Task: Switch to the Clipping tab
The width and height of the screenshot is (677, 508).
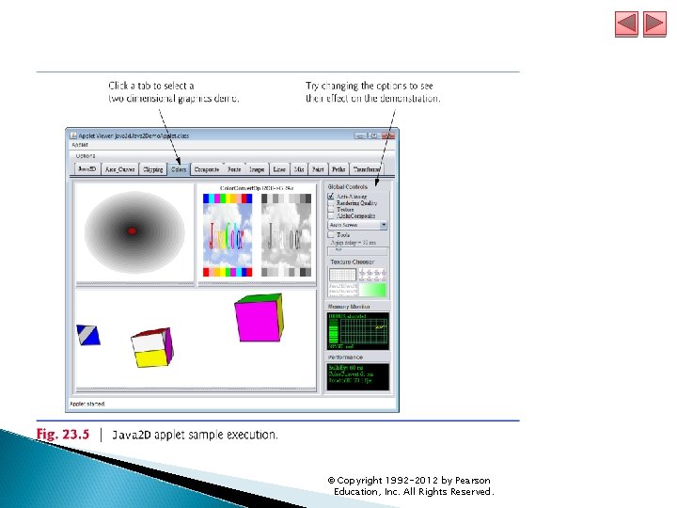Action: pyautogui.click(x=153, y=169)
